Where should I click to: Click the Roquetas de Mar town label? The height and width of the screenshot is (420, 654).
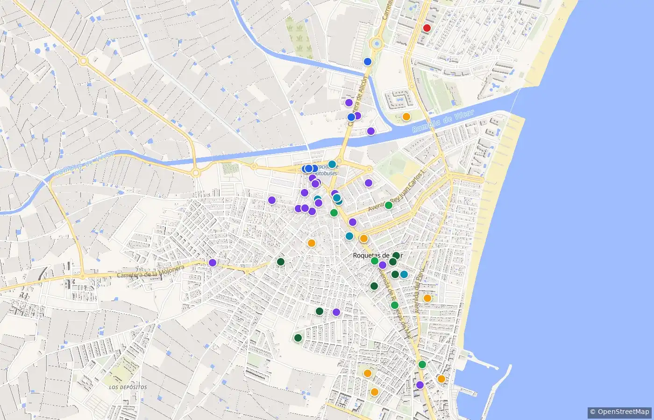377,255
